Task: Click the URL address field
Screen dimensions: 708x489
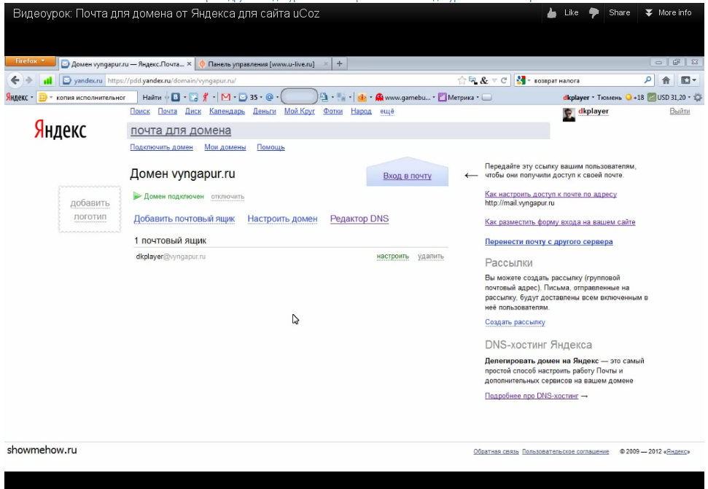Action: 280,81
